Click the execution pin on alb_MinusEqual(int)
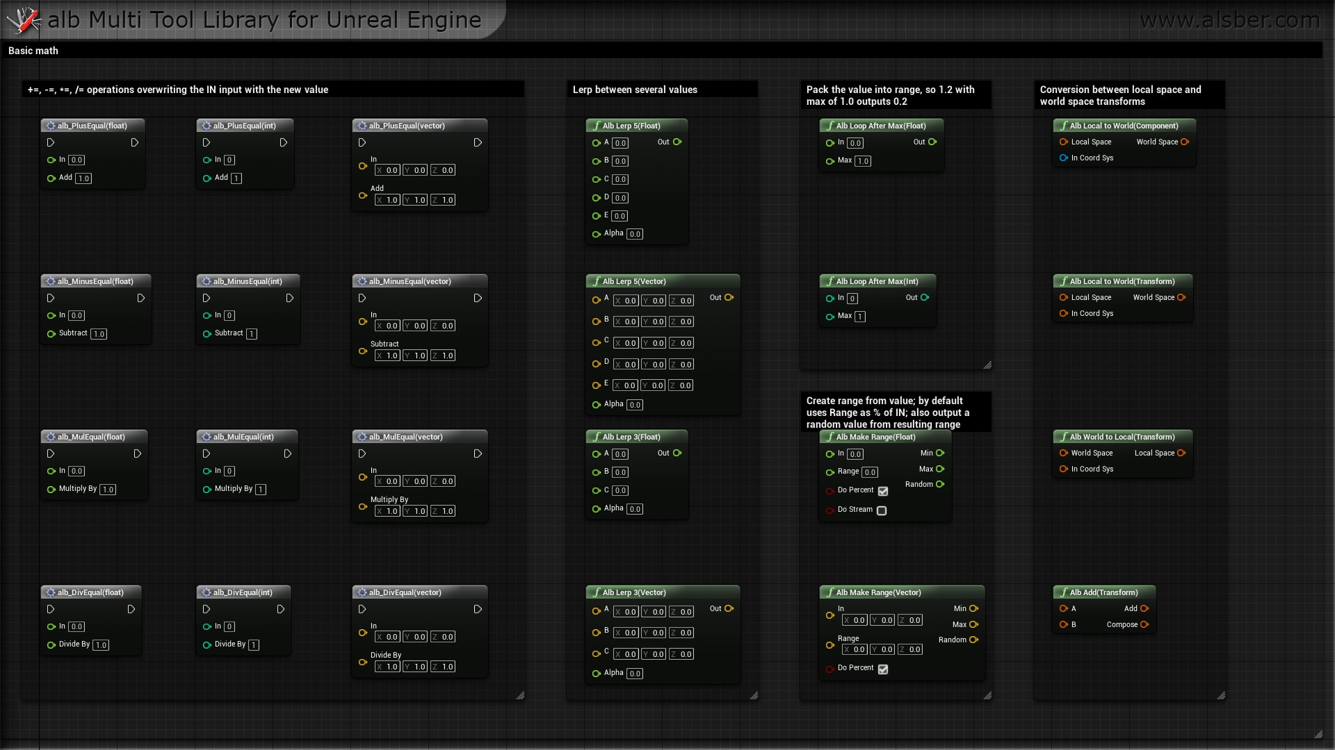 pos(206,298)
